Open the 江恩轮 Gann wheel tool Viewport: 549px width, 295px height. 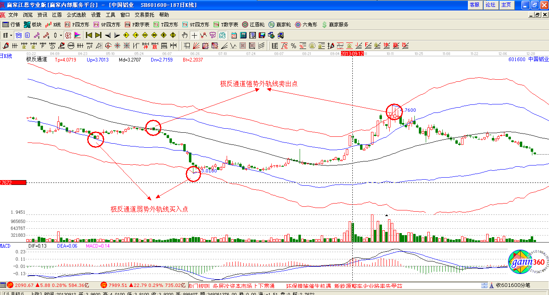click(254, 25)
